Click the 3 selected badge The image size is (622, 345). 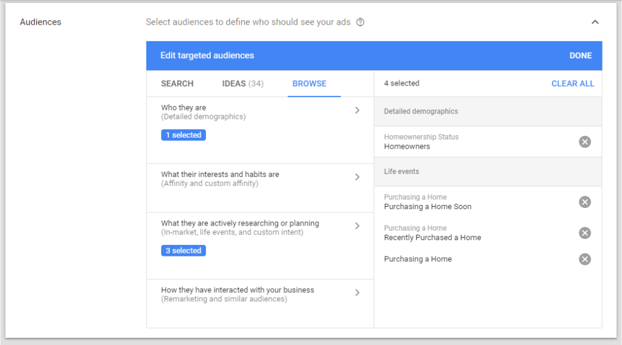183,251
